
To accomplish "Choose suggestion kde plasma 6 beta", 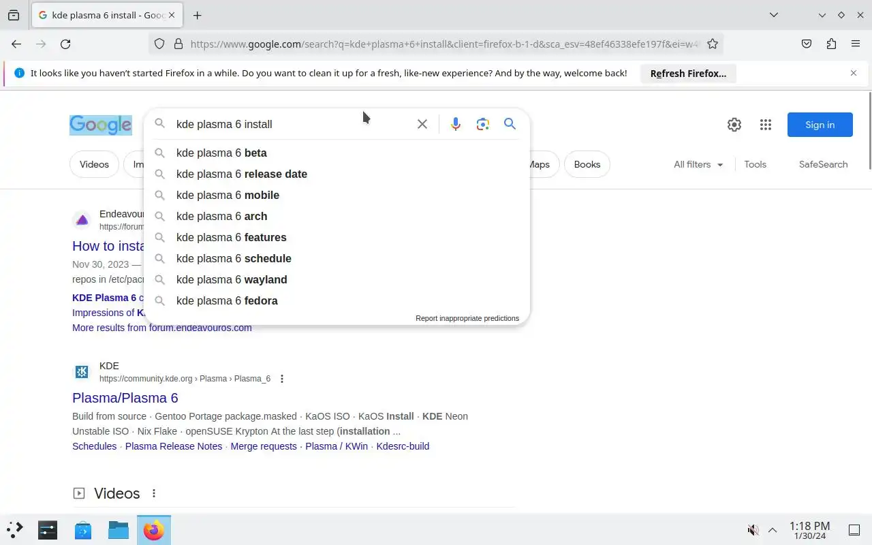I will (337, 153).
